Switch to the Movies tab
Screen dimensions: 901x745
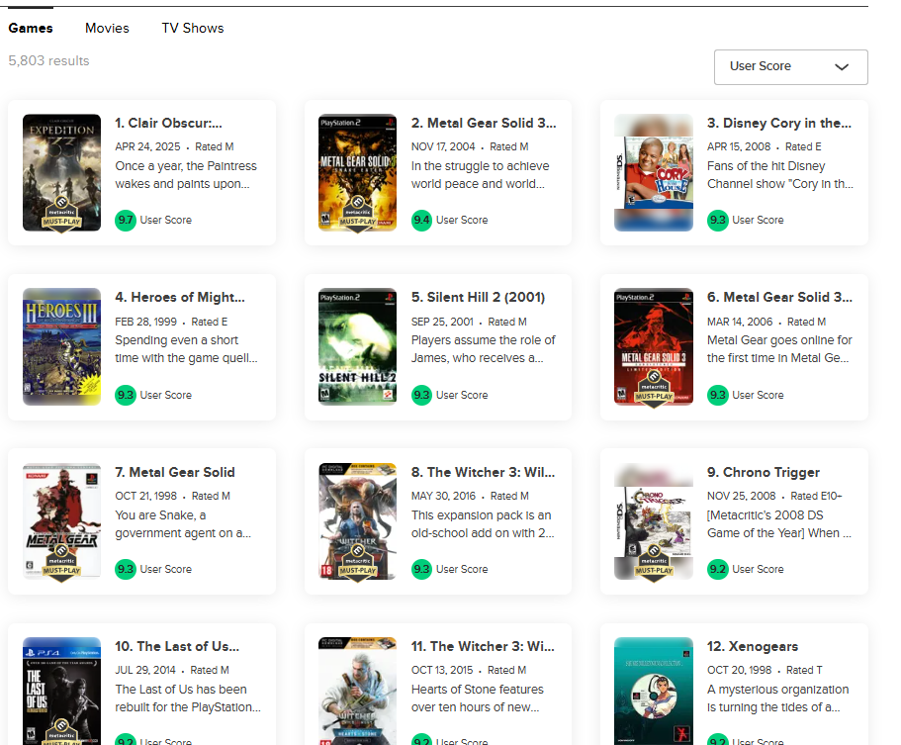[x=107, y=28]
